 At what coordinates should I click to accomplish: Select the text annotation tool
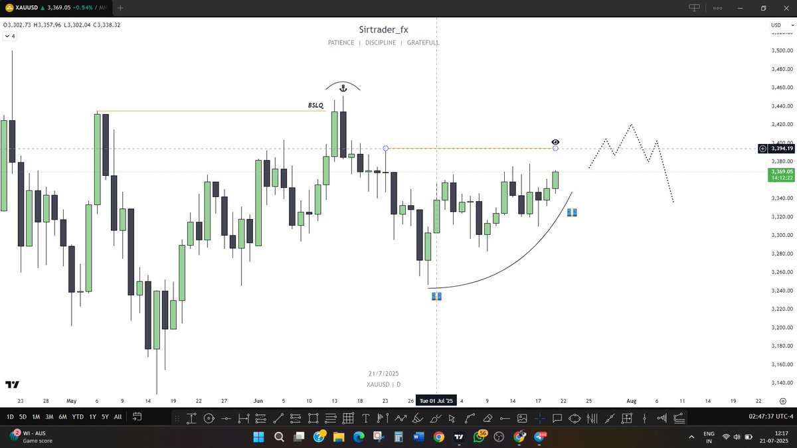click(x=366, y=418)
